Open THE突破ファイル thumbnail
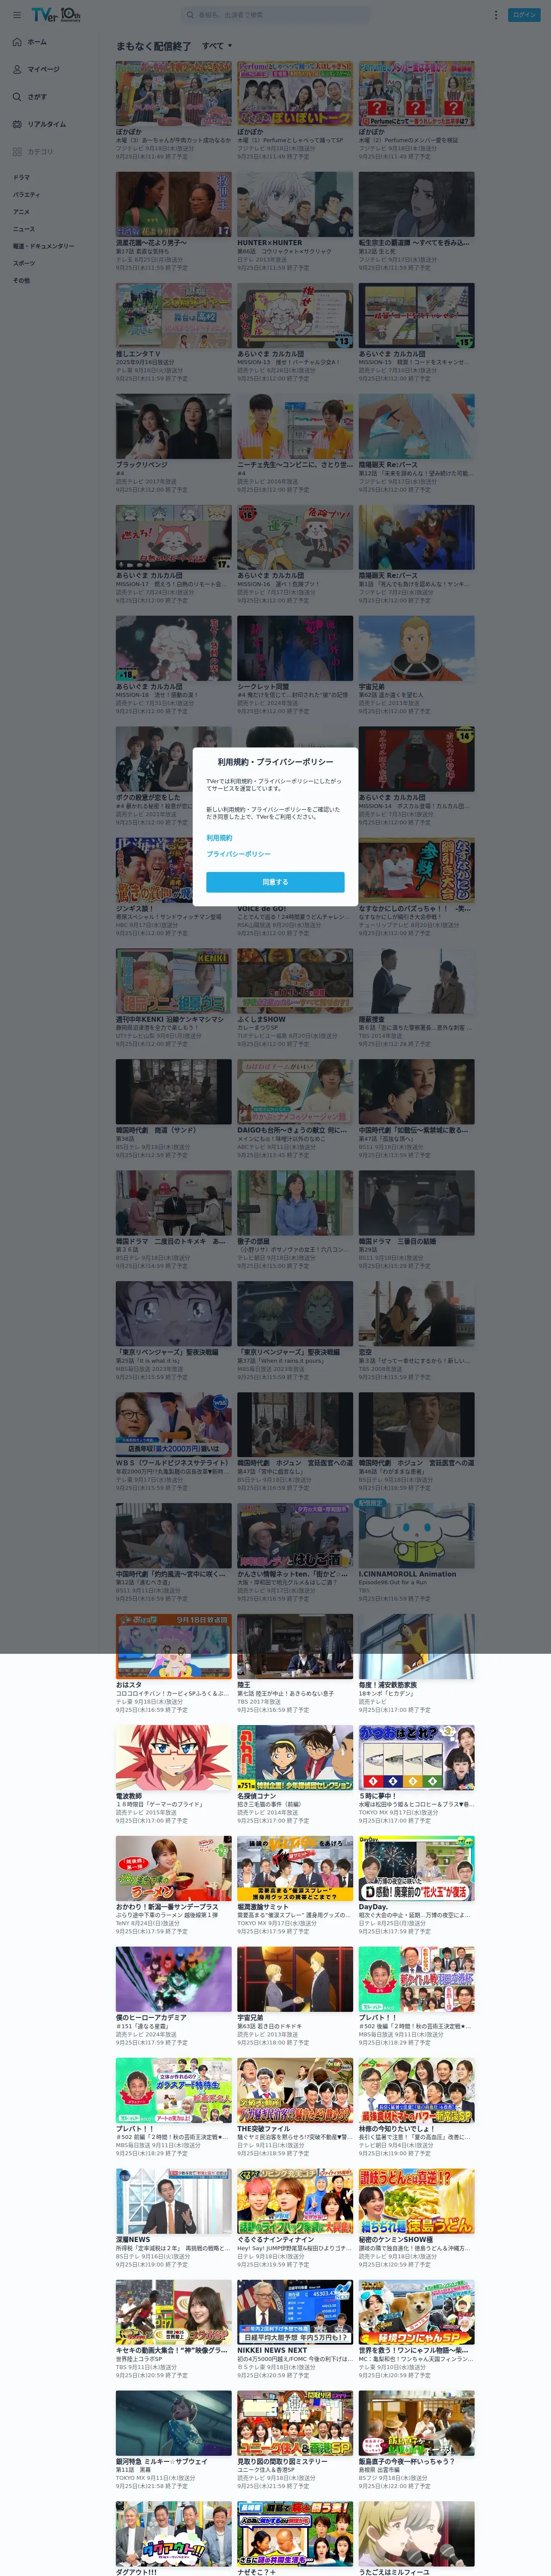This screenshot has width=551, height=2576. click(x=295, y=2091)
